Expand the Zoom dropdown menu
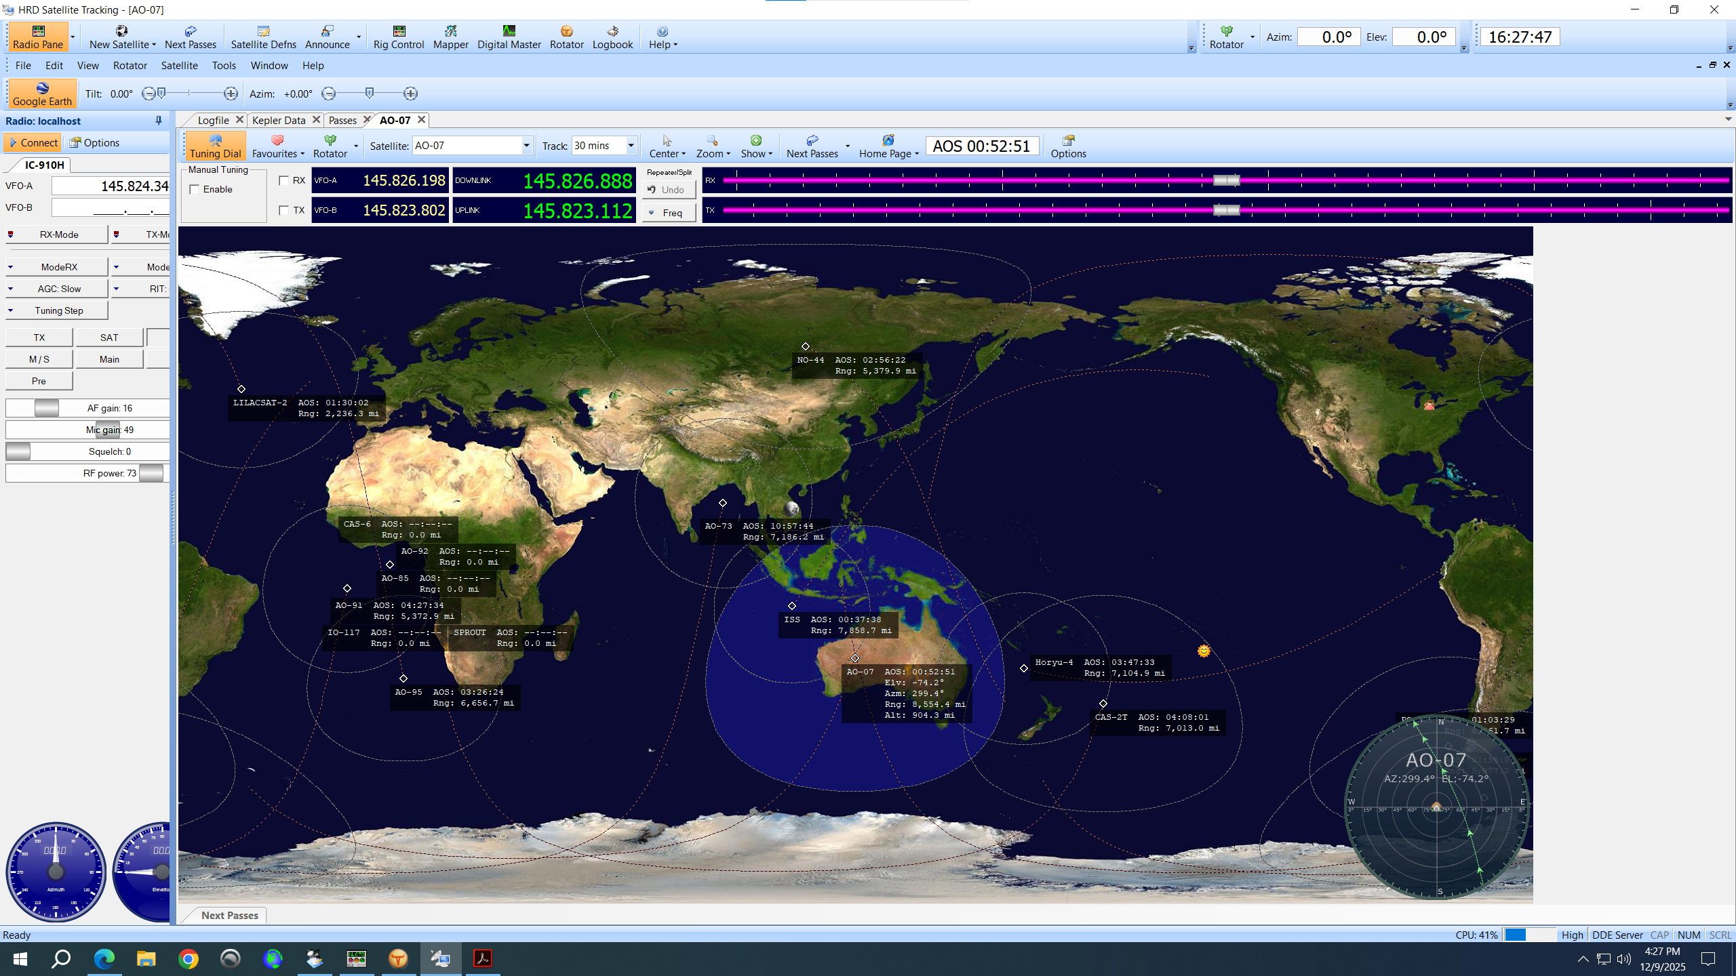 pos(713,146)
